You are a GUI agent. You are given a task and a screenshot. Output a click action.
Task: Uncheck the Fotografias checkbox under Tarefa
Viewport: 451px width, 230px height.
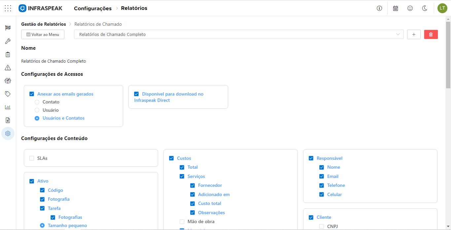(x=53, y=217)
